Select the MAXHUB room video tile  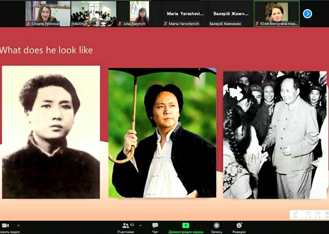pyautogui.click(x=93, y=14)
